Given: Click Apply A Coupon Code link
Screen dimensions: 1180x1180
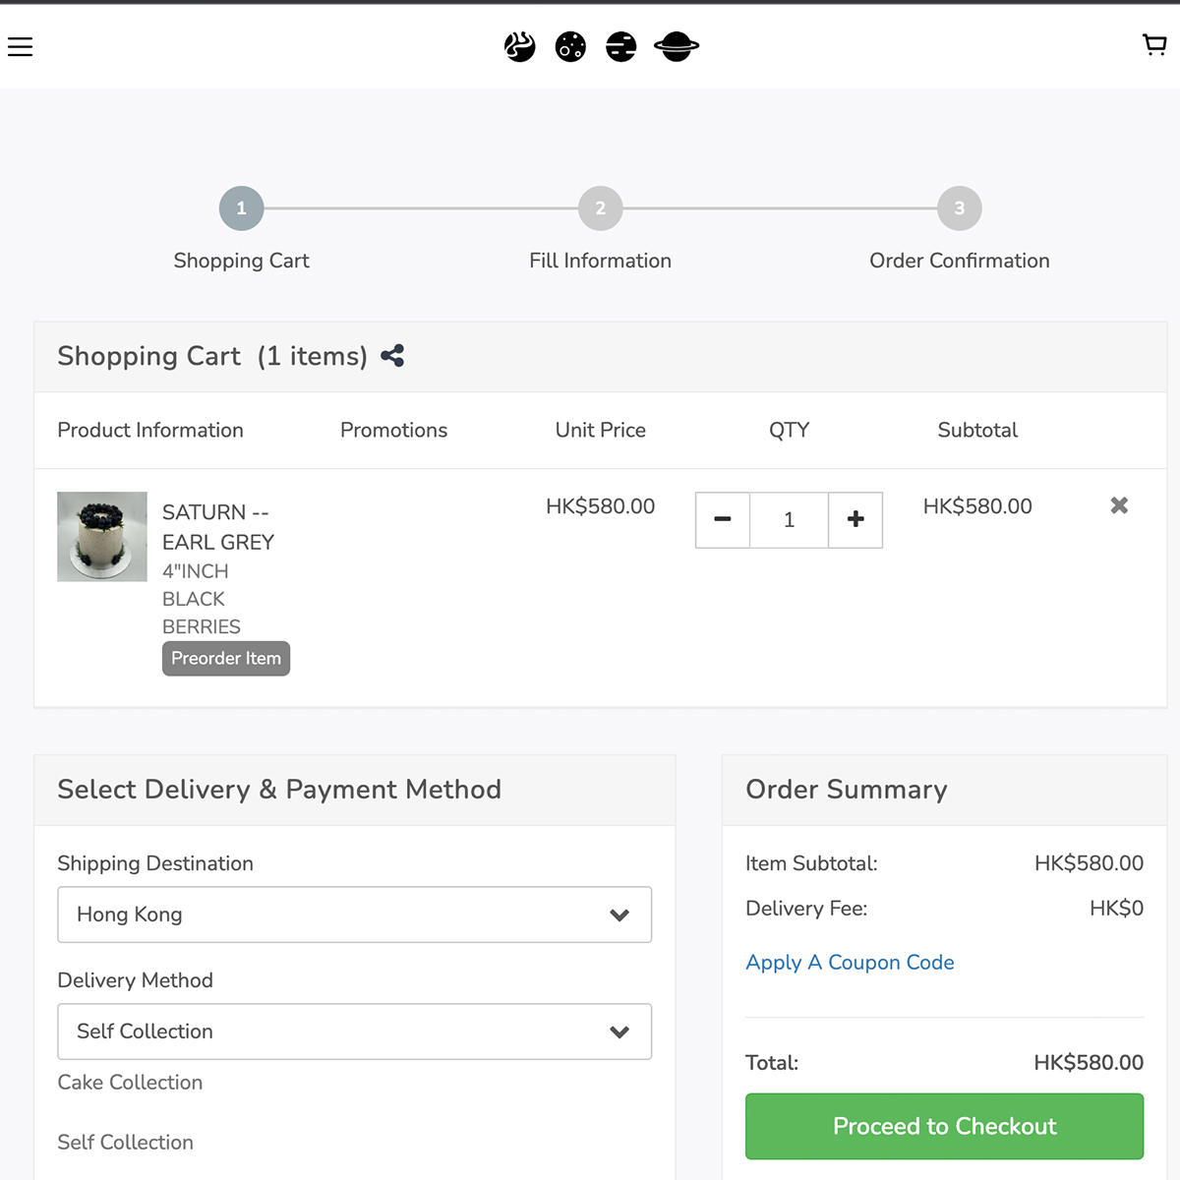Looking at the screenshot, I should 850,963.
